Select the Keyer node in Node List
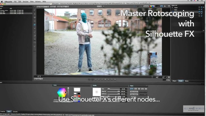This screenshot has width=206, height=116. pyautogui.click(x=176, y=8)
